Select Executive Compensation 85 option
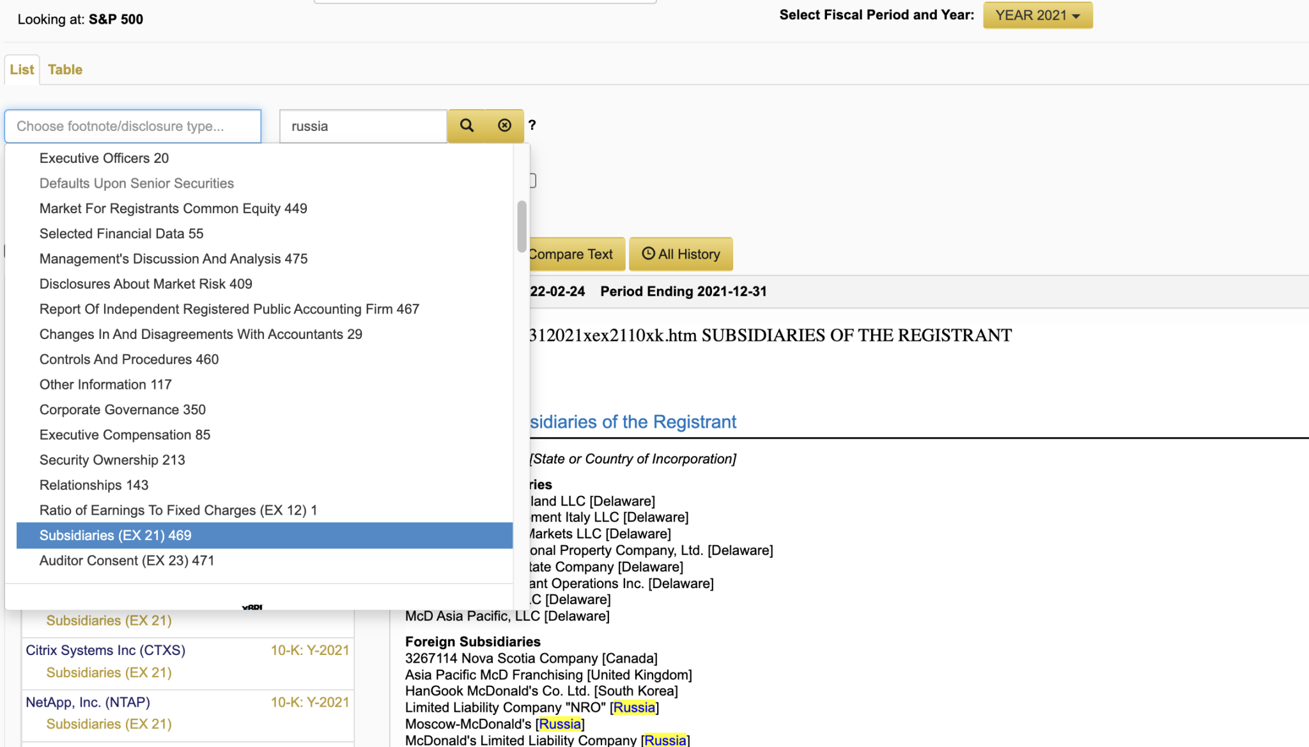The height and width of the screenshot is (747, 1309). coord(125,435)
